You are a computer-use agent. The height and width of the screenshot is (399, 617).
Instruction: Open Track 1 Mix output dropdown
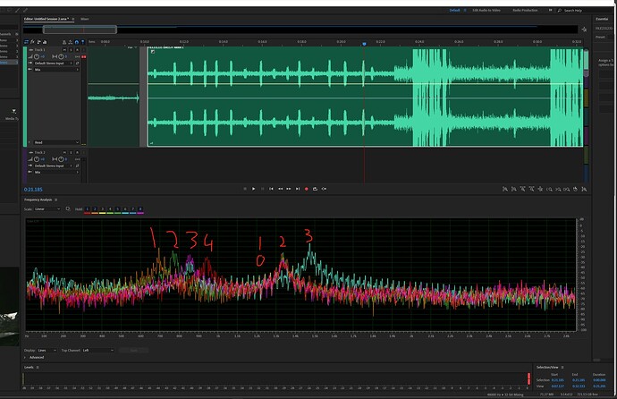coord(56,70)
